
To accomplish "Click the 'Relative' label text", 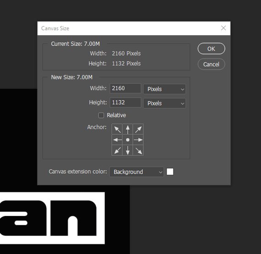I will tap(116, 115).
